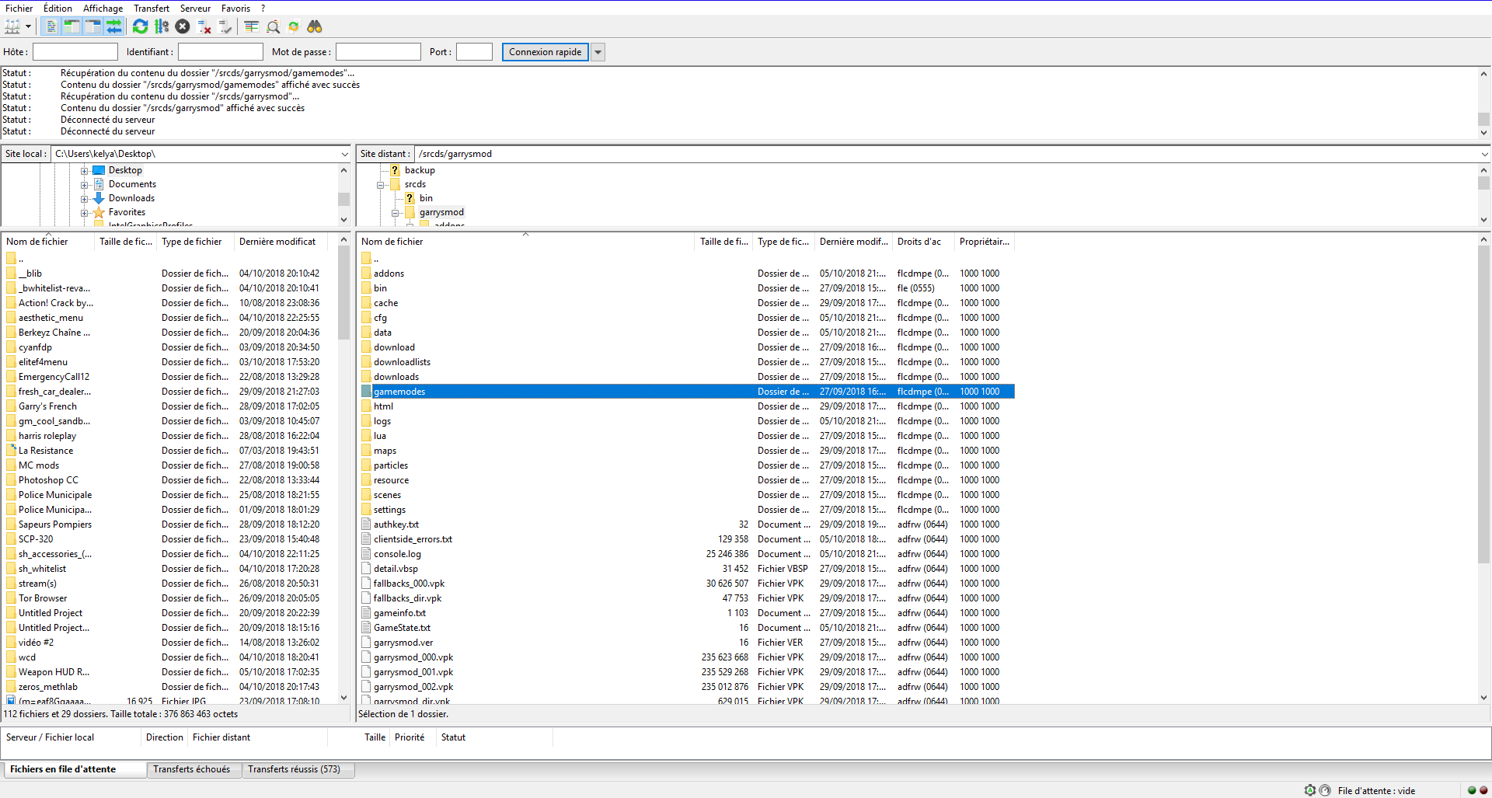
Task: Open the Transfert menu
Action: [152, 9]
